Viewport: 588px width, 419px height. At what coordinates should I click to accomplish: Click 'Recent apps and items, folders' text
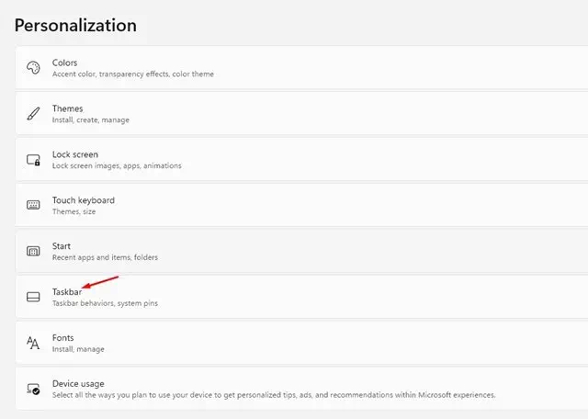click(x=105, y=257)
